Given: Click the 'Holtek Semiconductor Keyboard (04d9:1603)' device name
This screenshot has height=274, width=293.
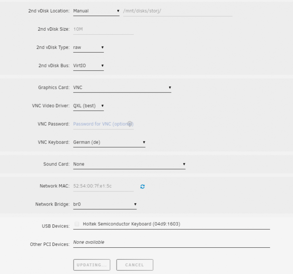Looking at the screenshot, I should pos(132,224).
